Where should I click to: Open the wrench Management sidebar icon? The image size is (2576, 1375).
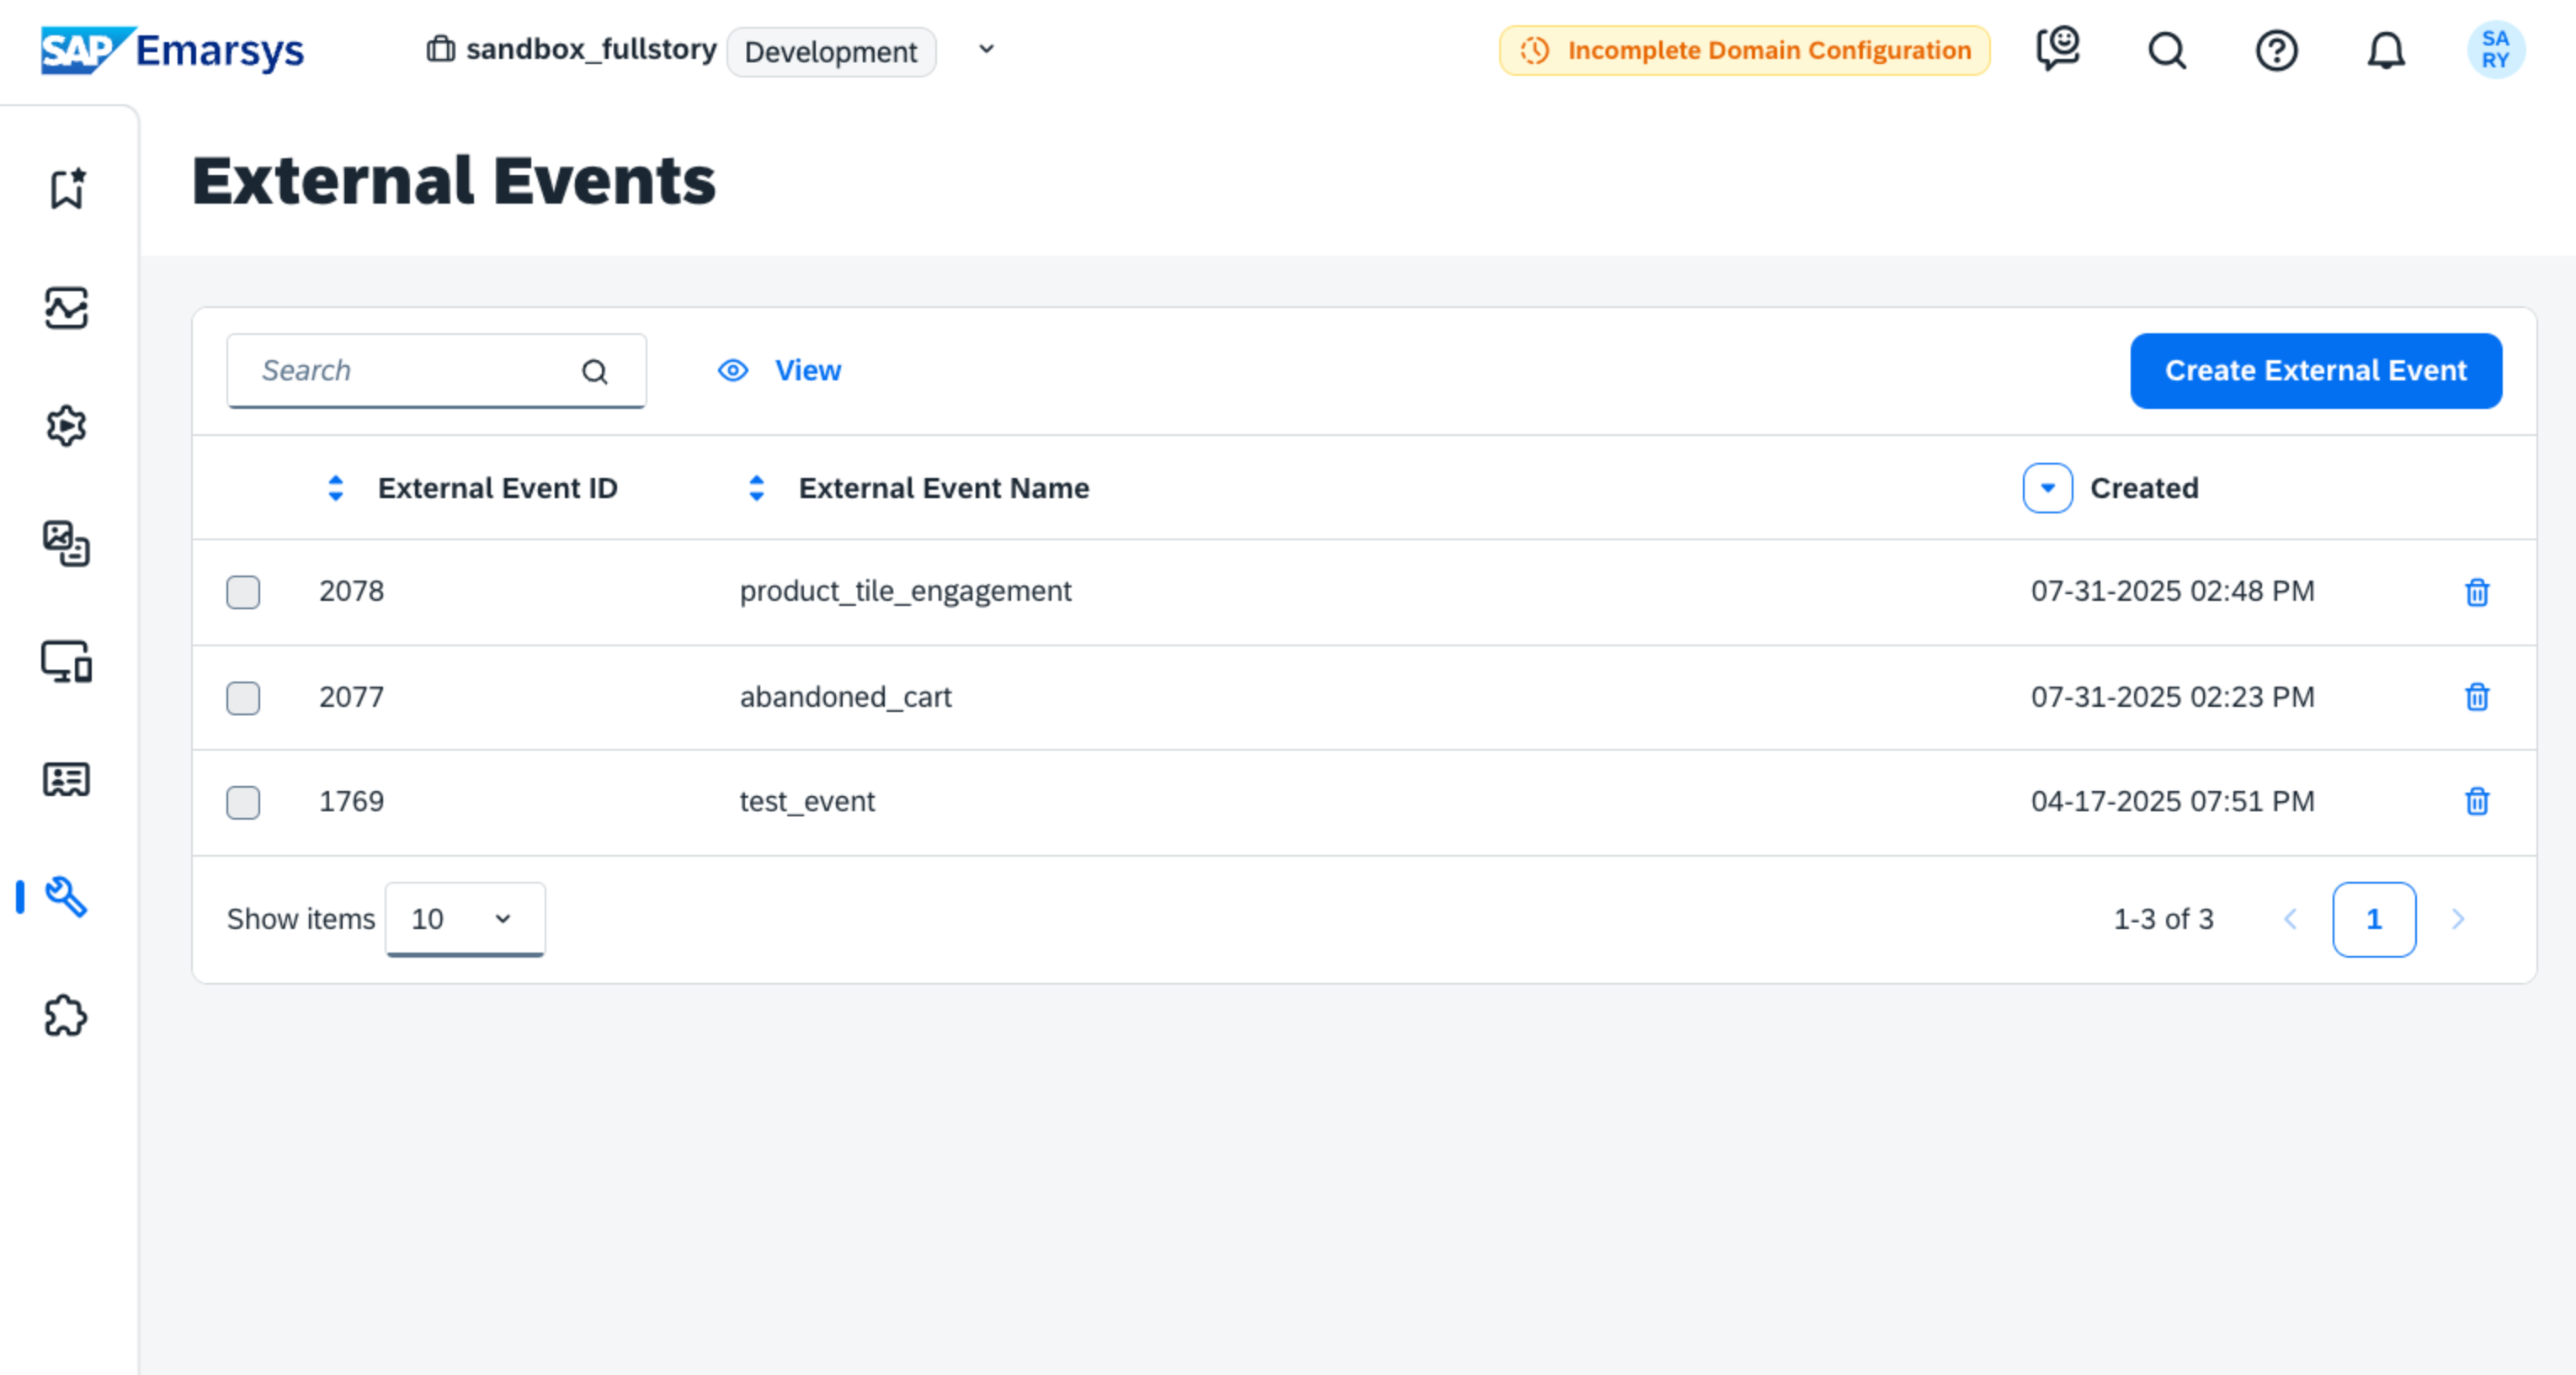point(66,896)
